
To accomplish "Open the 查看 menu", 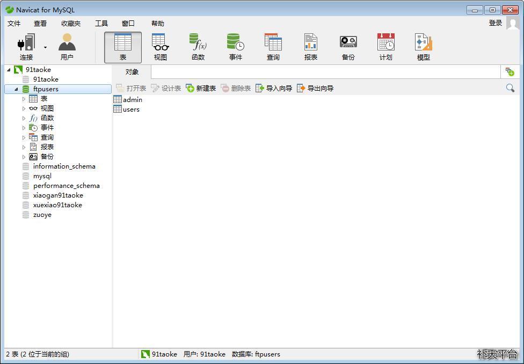I will [40, 24].
